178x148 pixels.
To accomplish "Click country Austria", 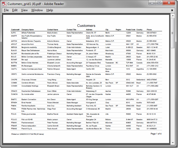I will (139, 103).
